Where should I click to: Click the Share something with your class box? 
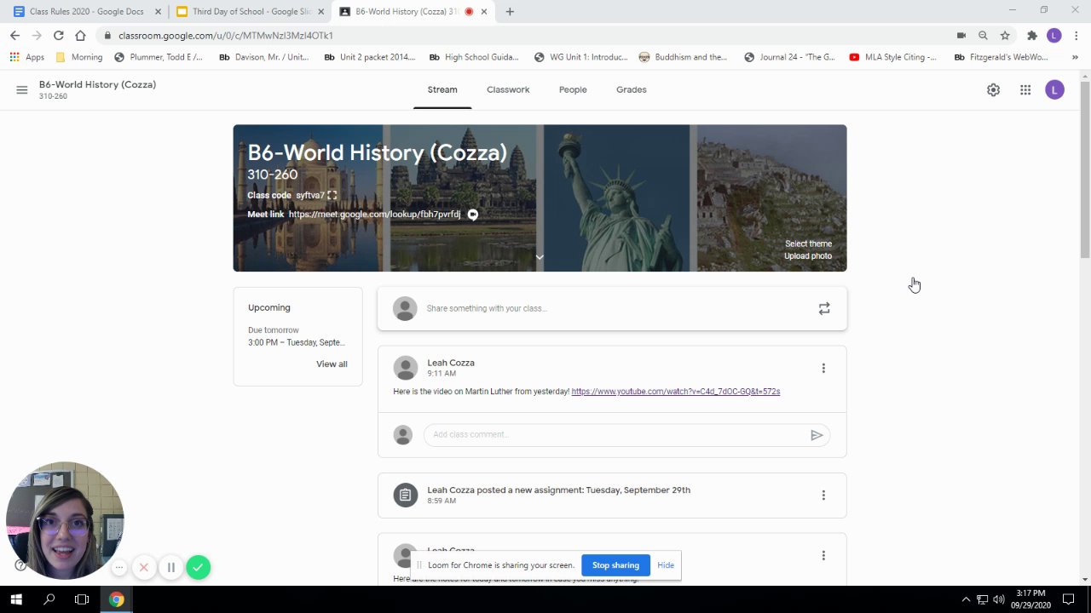612,309
